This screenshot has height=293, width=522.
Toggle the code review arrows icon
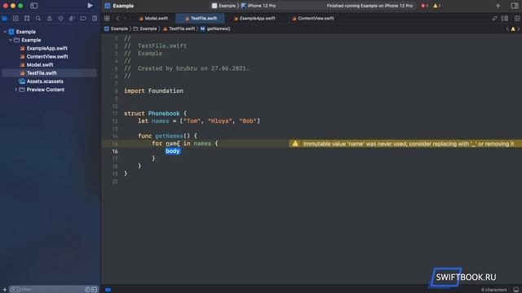tap(494, 18)
